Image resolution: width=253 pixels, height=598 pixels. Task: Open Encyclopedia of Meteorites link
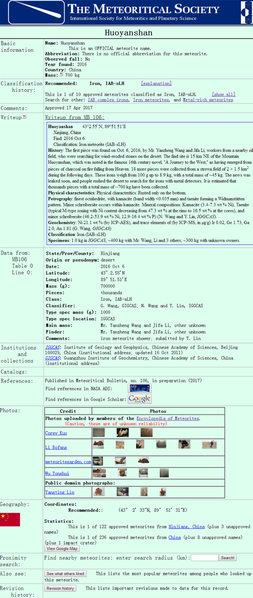168,418
